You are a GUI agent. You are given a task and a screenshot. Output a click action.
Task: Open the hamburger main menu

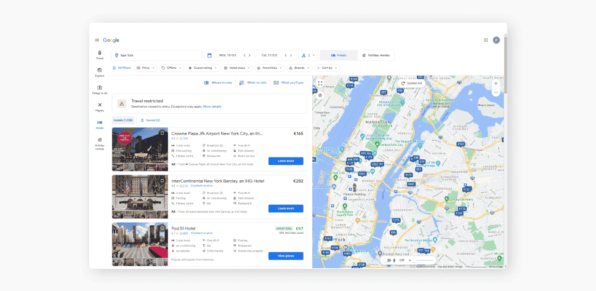point(97,40)
